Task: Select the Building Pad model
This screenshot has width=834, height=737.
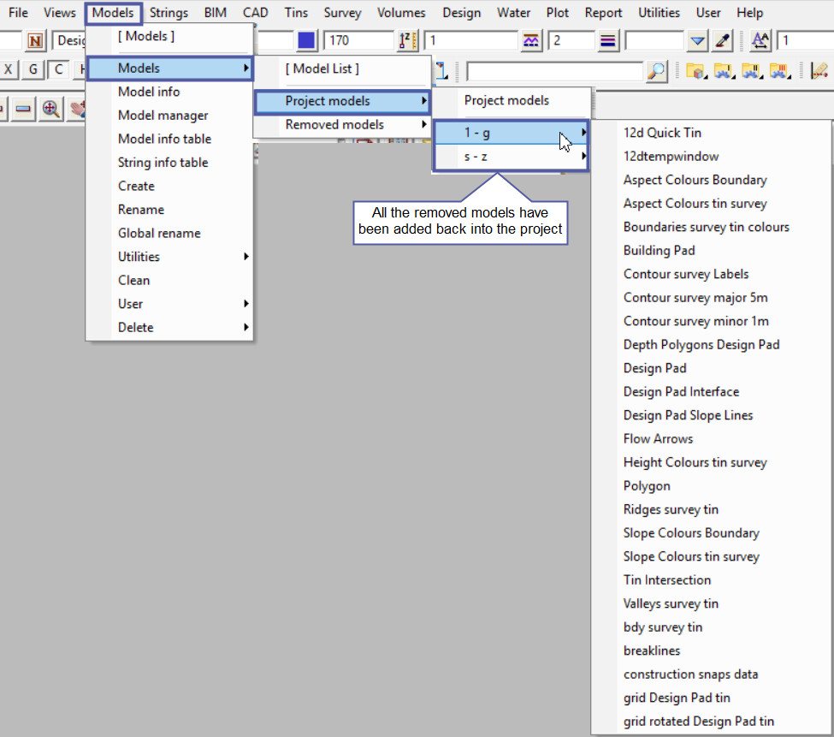Action: pos(711,251)
